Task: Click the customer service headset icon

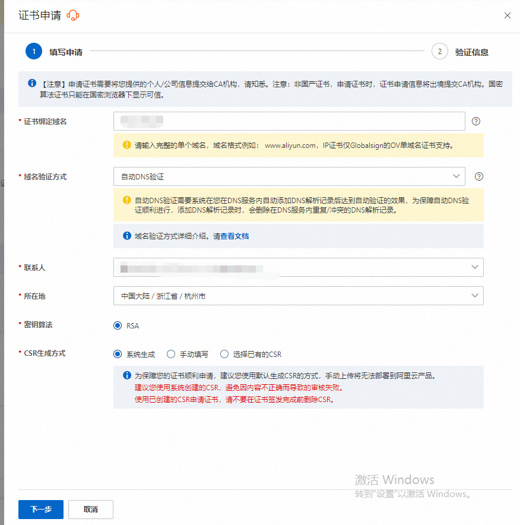Action: click(73, 15)
